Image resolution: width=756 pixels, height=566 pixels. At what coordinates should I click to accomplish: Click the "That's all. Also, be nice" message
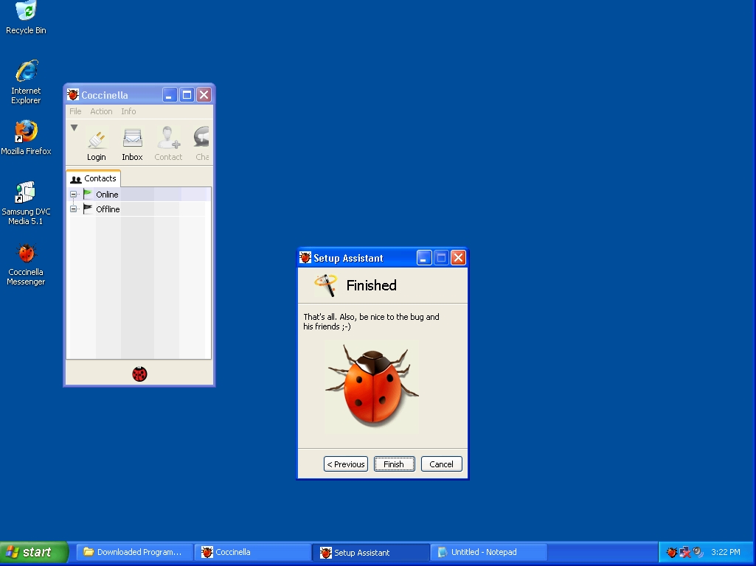371,321
